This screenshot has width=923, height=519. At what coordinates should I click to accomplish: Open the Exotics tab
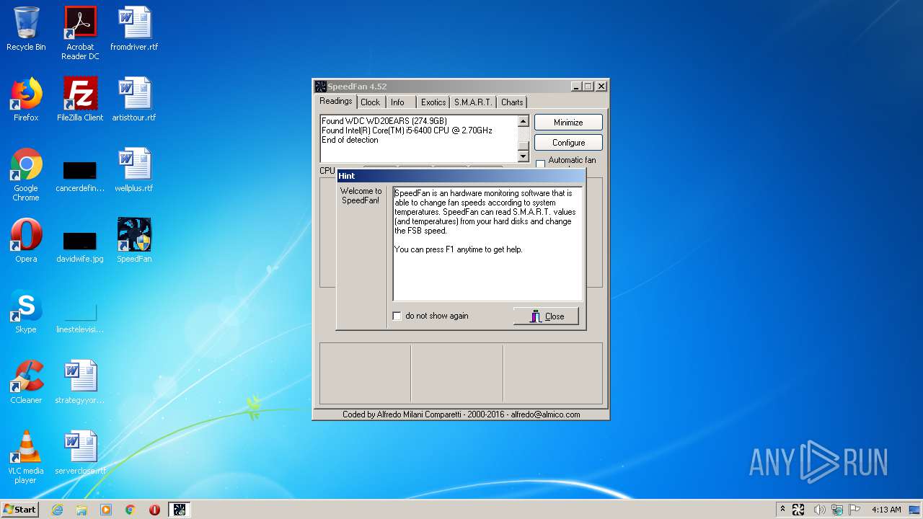tap(433, 102)
